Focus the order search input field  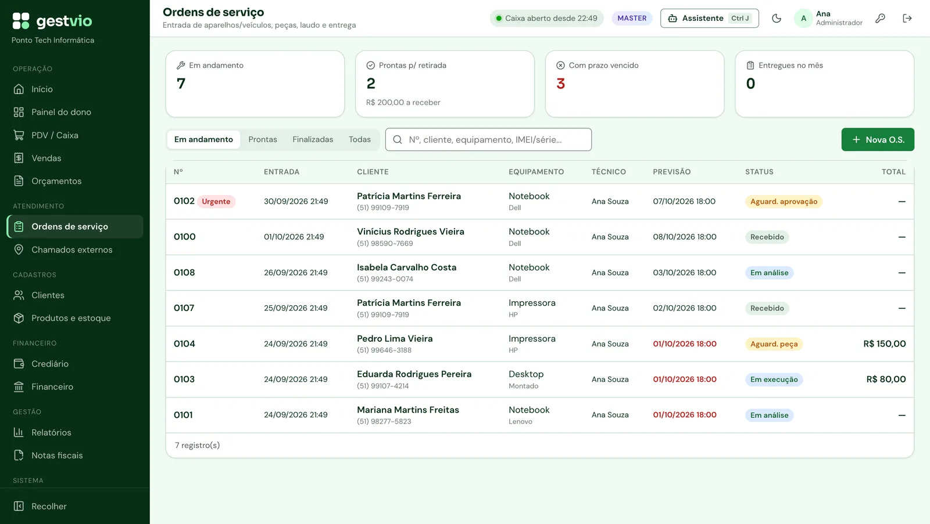click(488, 139)
